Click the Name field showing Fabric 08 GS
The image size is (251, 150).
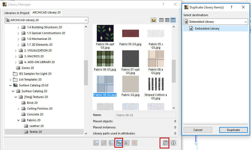(146, 115)
